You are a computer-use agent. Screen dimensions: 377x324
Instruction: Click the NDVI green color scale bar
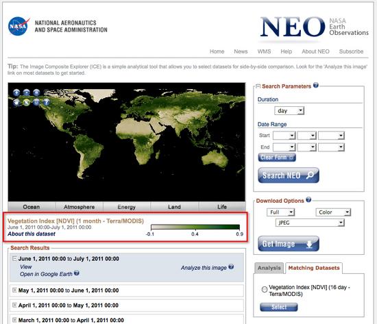click(x=195, y=227)
